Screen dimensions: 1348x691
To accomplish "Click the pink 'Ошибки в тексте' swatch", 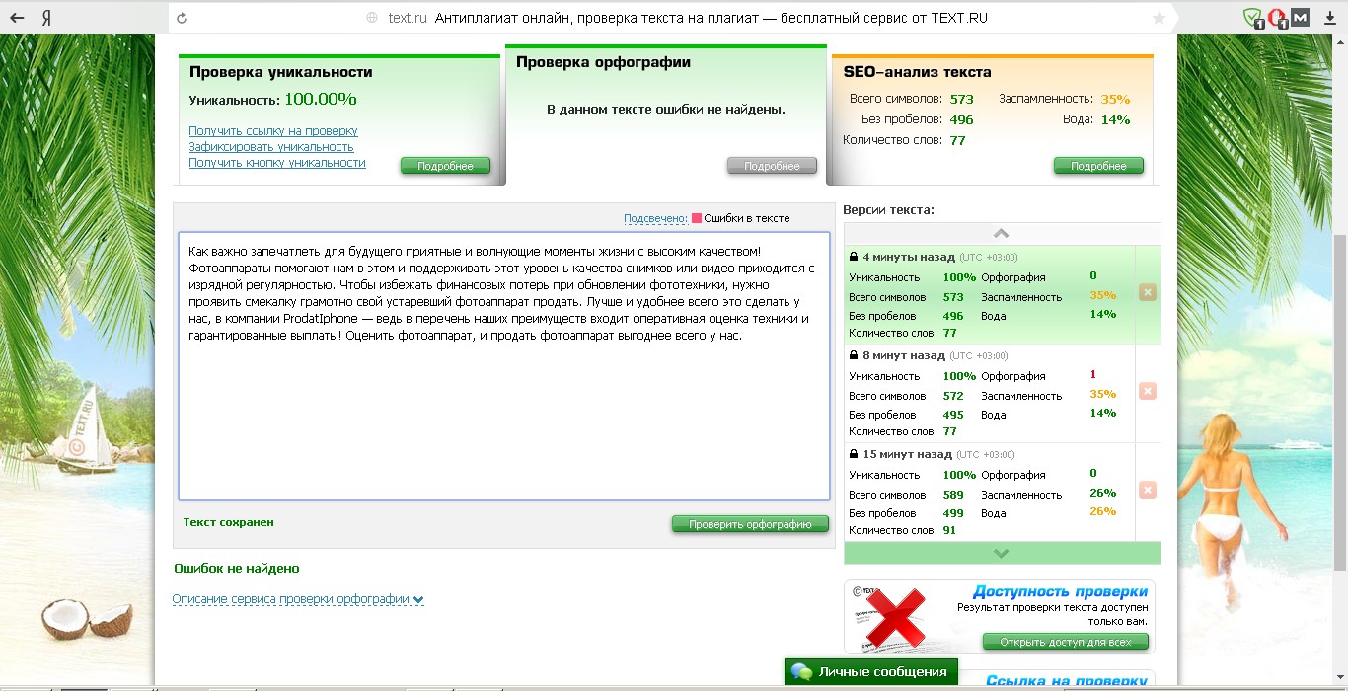I will (x=697, y=218).
